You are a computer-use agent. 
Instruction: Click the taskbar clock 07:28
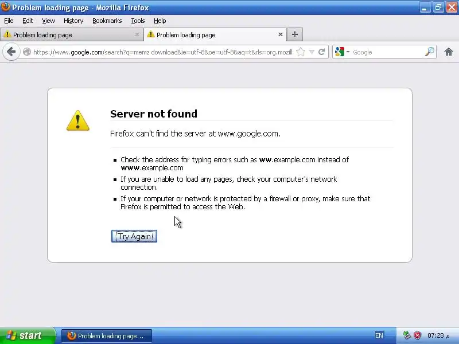coord(438,335)
